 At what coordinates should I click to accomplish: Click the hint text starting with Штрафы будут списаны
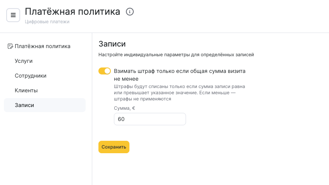pos(179,93)
